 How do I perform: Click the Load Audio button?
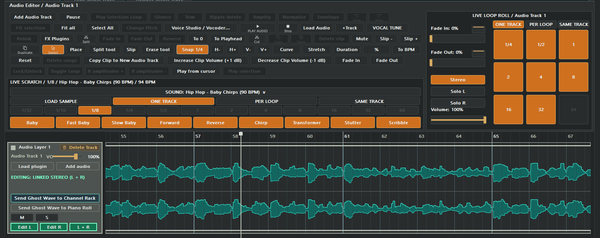click(316, 28)
